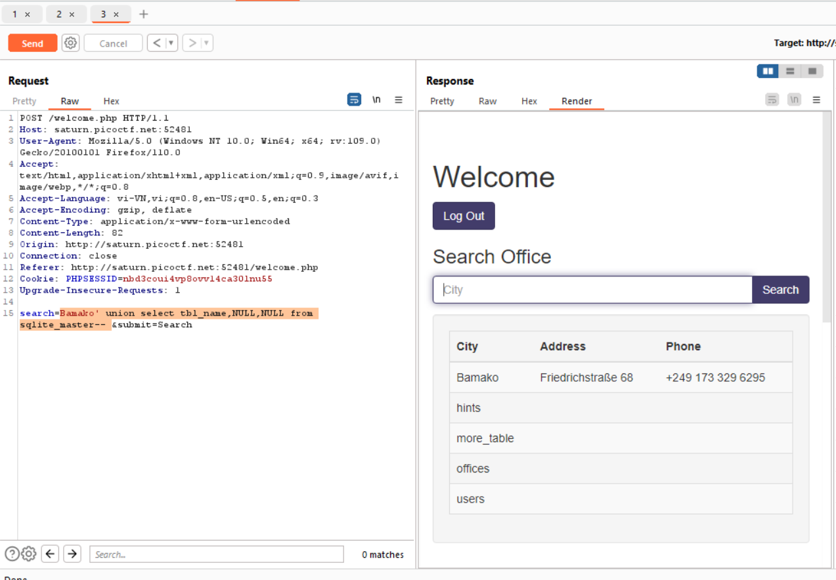836x580 pixels.
Task: Switch Request view to Pretty
Action: click(24, 101)
